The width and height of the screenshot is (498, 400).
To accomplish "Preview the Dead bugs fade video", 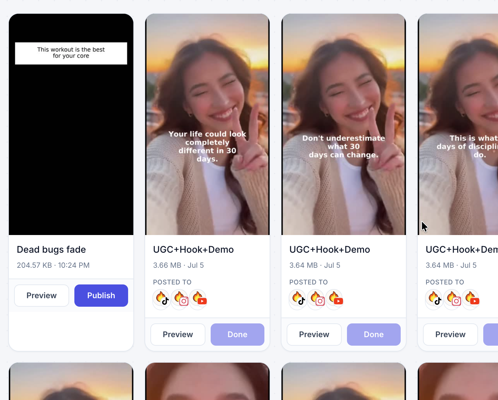I will (42, 296).
